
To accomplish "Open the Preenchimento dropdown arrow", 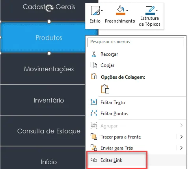I will click(127, 10).
